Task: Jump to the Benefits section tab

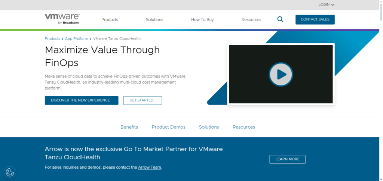Action: click(129, 127)
